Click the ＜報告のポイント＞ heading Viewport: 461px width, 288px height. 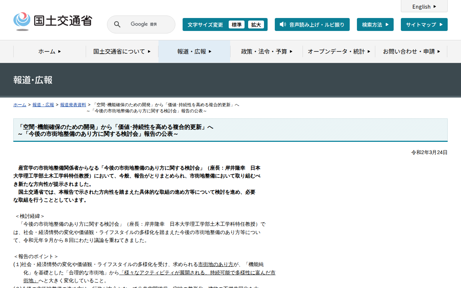(36, 257)
